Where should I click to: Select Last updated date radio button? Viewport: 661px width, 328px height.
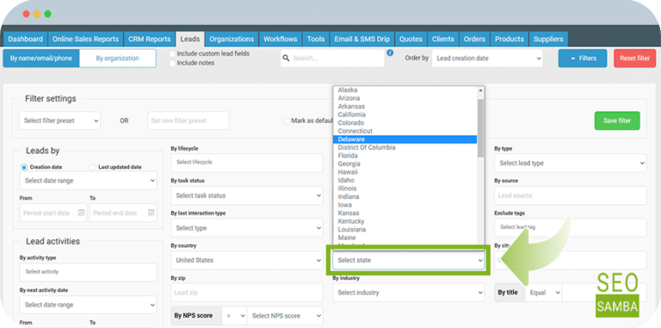(93, 167)
